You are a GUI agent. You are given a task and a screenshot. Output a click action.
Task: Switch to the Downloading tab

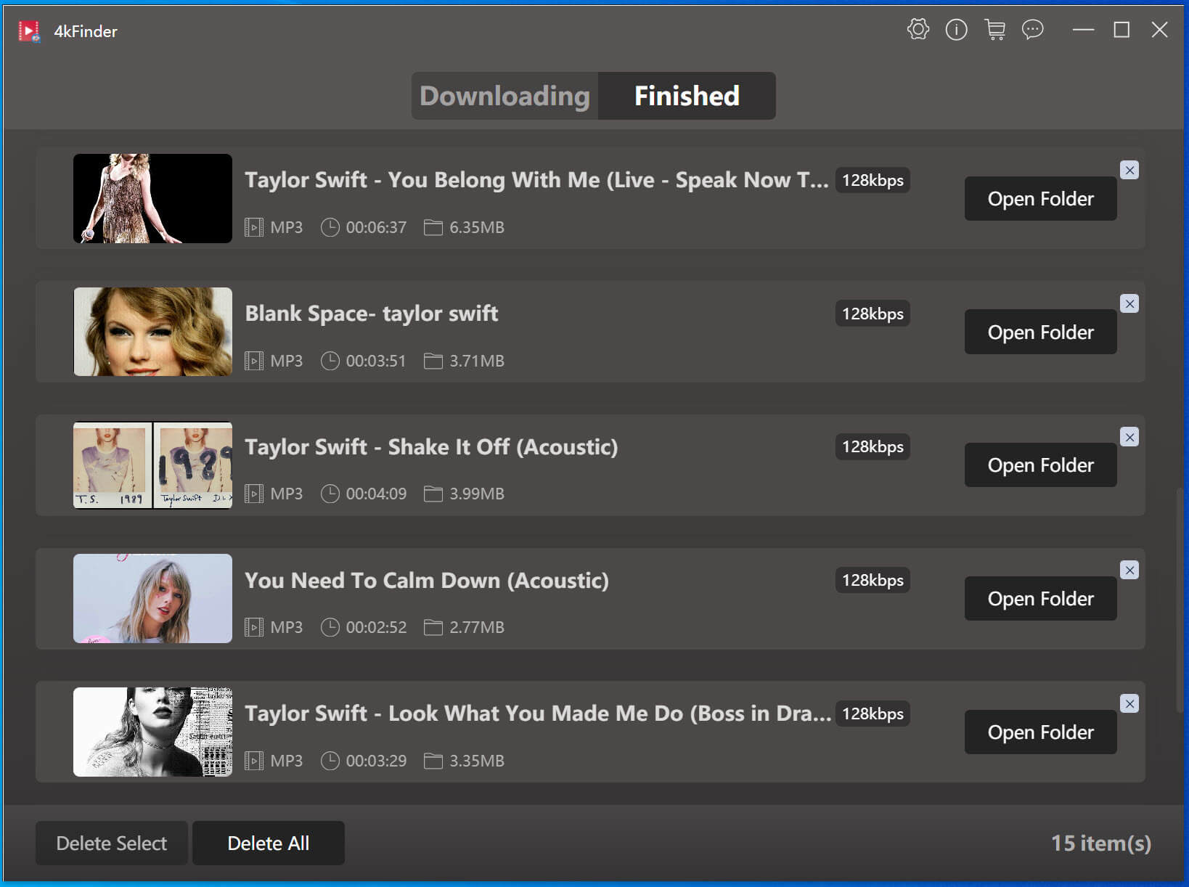click(505, 96)
